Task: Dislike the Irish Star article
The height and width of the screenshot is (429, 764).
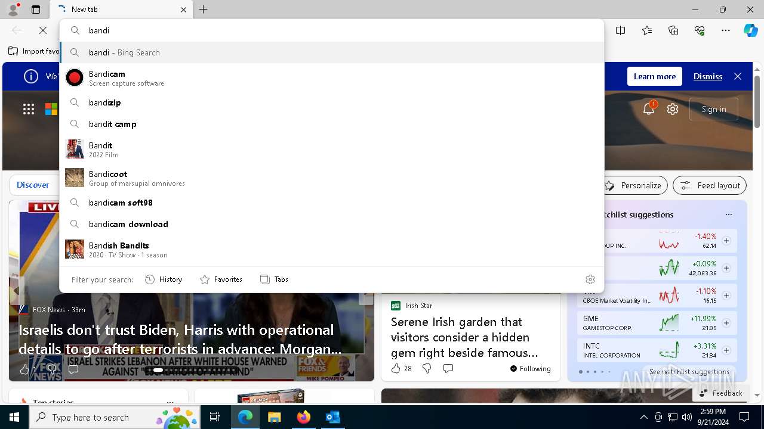Action: click(426, 368)
